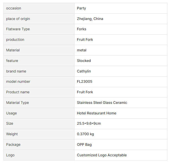Select 'Stainless Steel Glass Ceramic' value
The image size is (171, 163).
tap(102, 103)
